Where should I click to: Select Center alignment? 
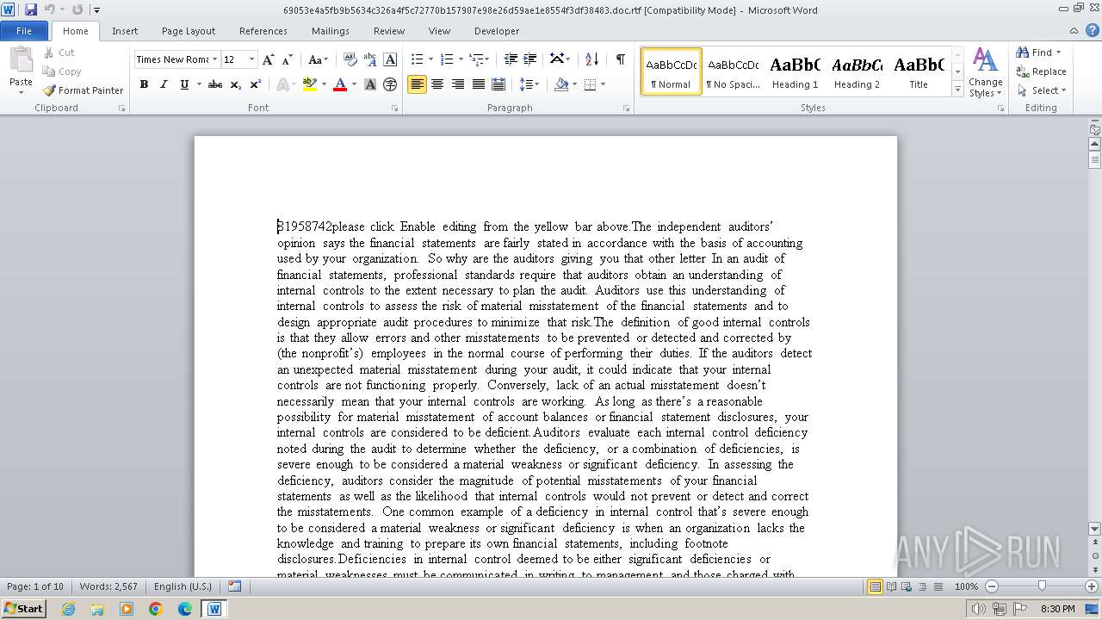point(437,84)
